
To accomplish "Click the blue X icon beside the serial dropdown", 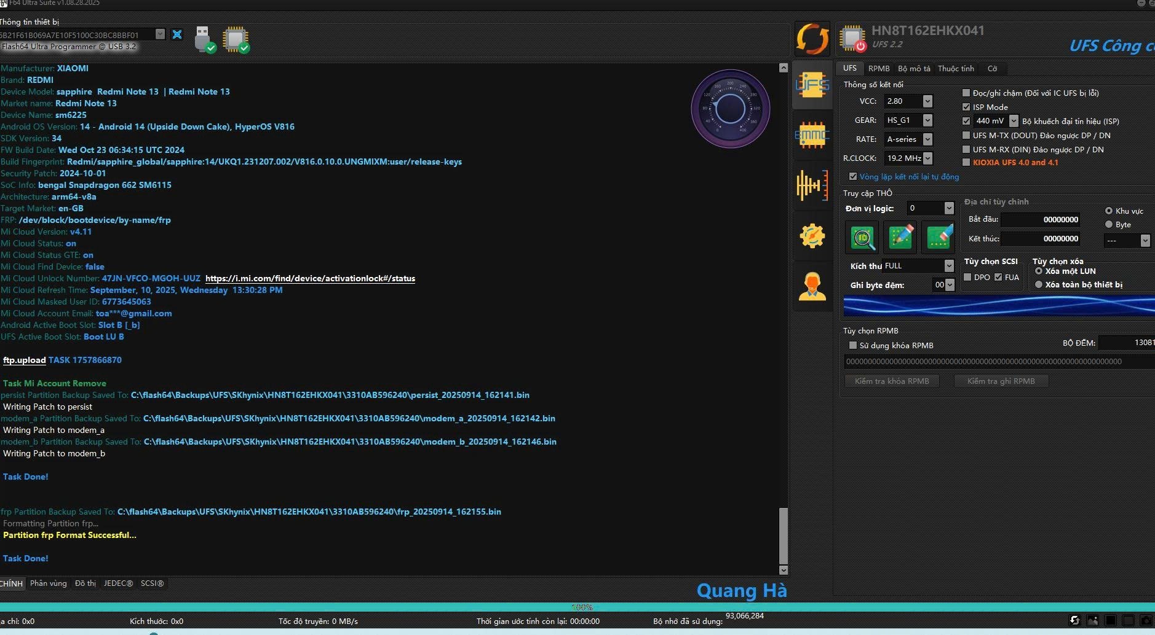I will [177, 34].
